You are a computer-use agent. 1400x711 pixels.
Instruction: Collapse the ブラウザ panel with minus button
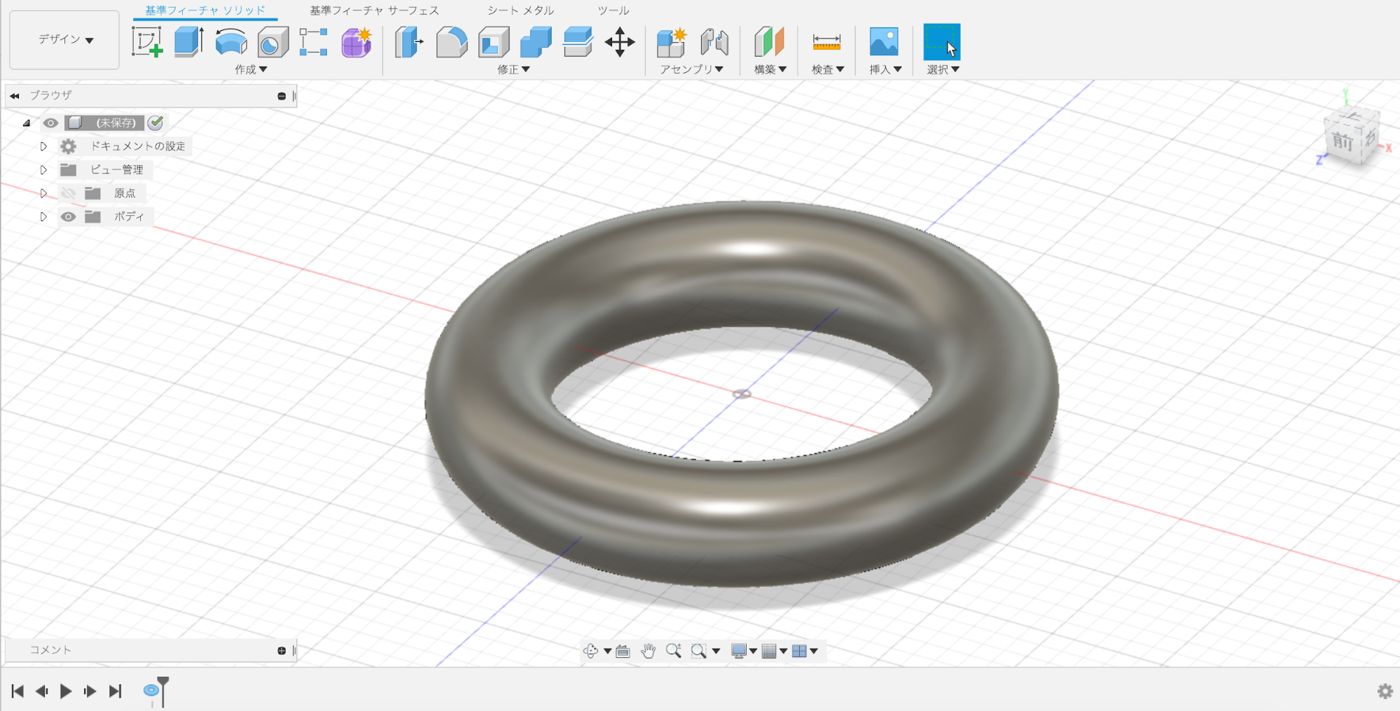pos(282,96)
